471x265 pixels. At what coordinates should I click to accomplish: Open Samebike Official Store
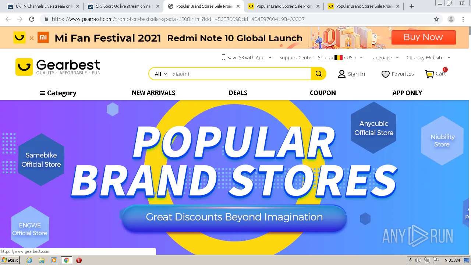41,160
